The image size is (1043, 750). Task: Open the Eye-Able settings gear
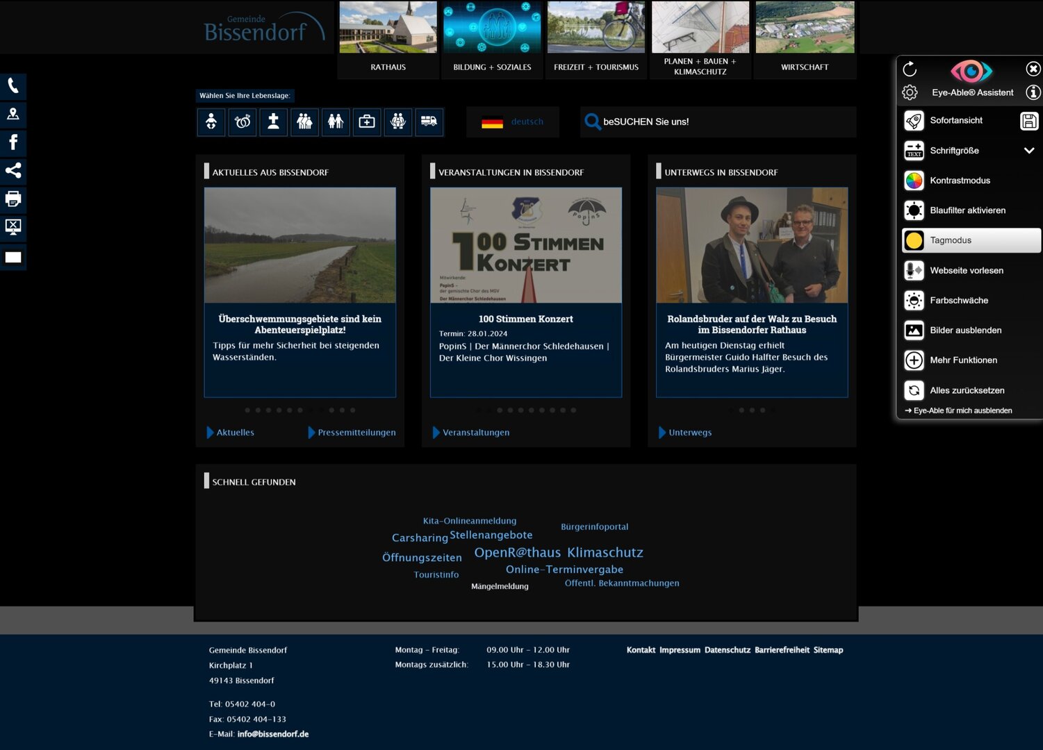pyautogui.click(x=910, y=92)
